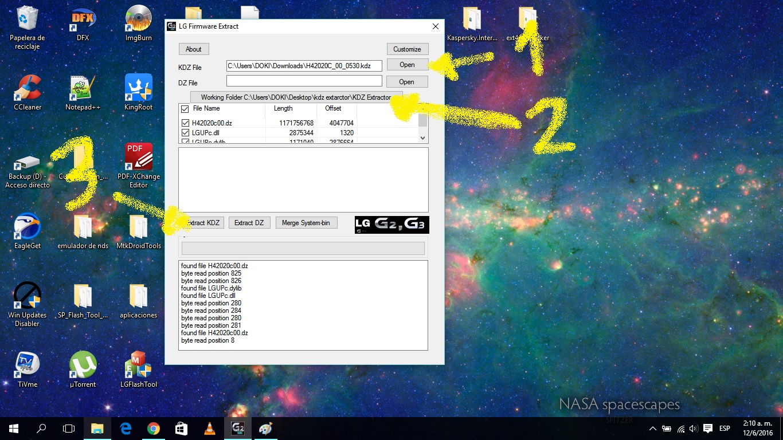Screen dimensions: 783x440
Task: Open the volume control in system tray
Action: [694, 429]
